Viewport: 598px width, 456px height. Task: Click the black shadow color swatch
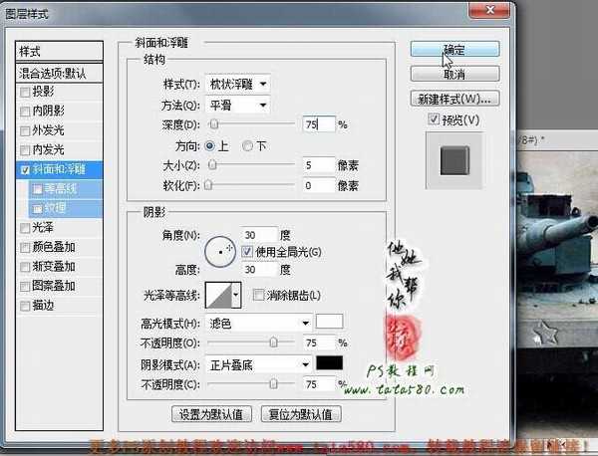[x=328, y=362]
